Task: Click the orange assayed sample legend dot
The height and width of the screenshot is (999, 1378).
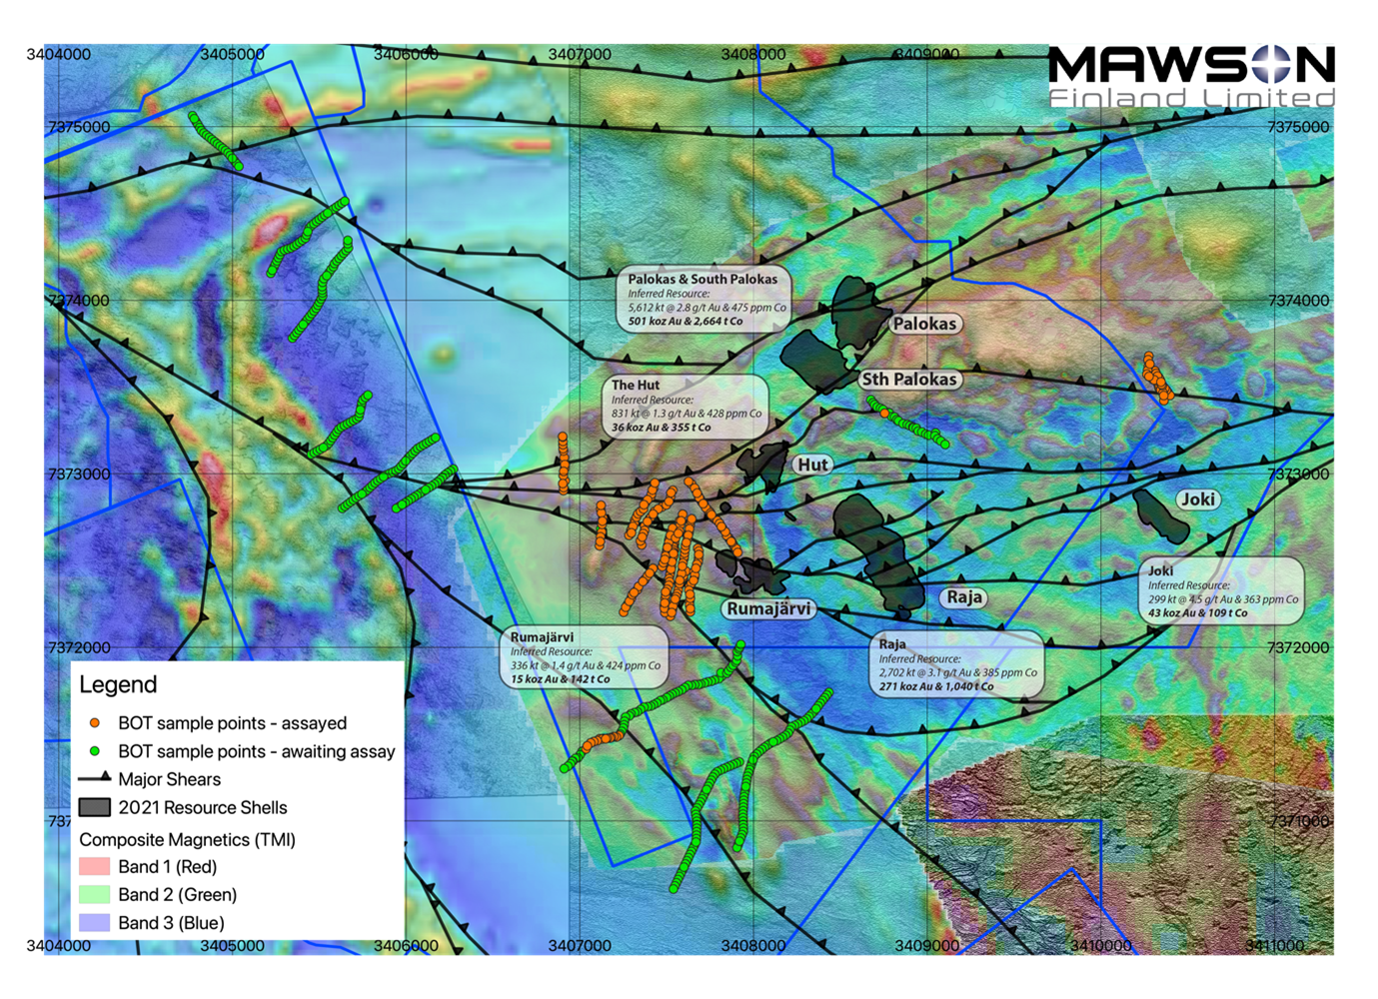Action: click(x=95, y=722)
